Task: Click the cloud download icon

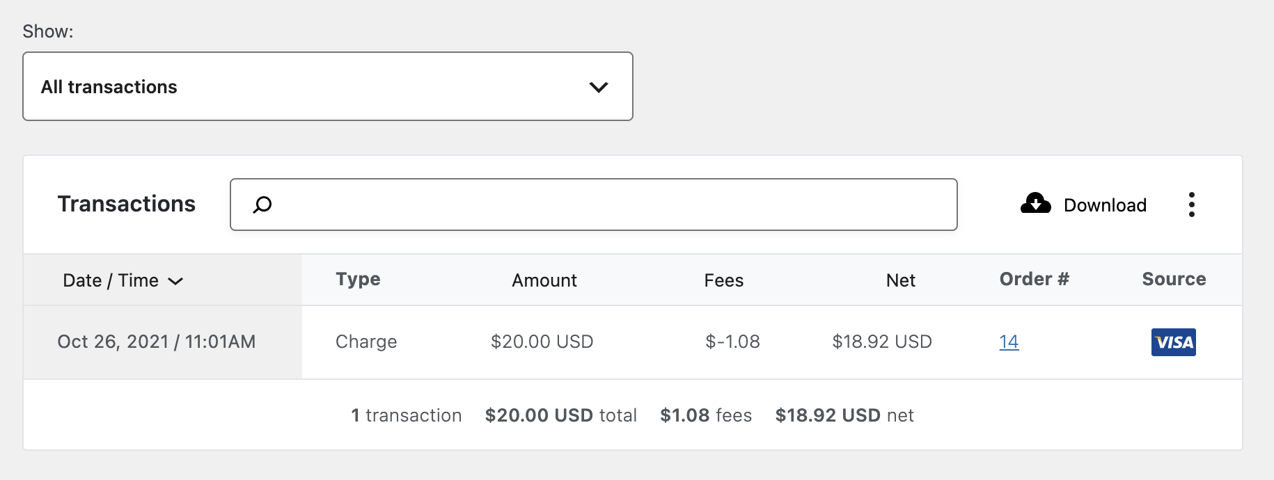Action: 1035,203
